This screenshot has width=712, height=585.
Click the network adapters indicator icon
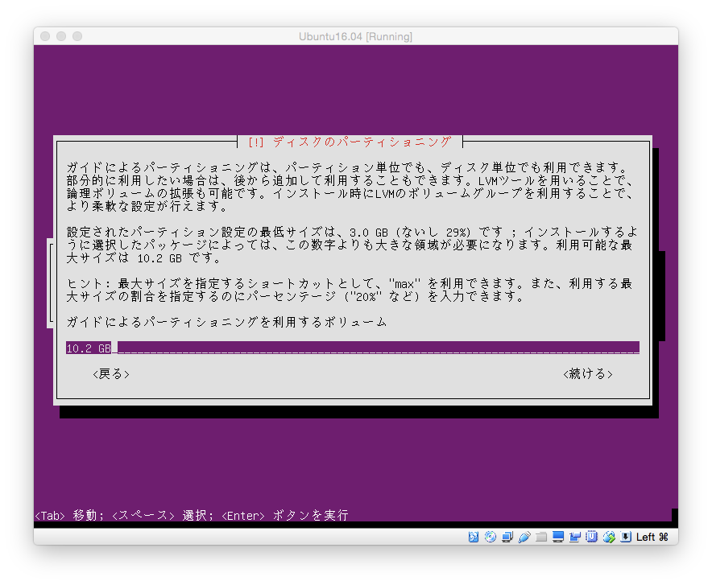(507, 538)
